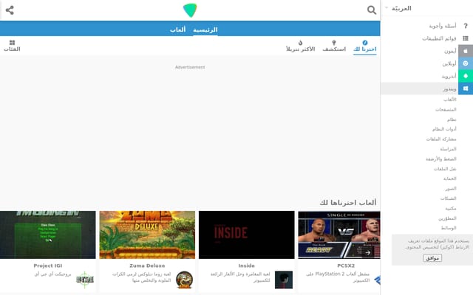Click the Zuma Deluxe frog app icon
Screen dimensions: 473x295
coord(184,280)
